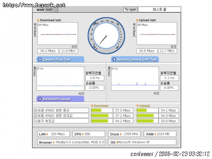Click the Download test graph

click(58, 33)
